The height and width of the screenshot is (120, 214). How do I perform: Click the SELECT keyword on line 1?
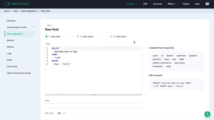56,48
